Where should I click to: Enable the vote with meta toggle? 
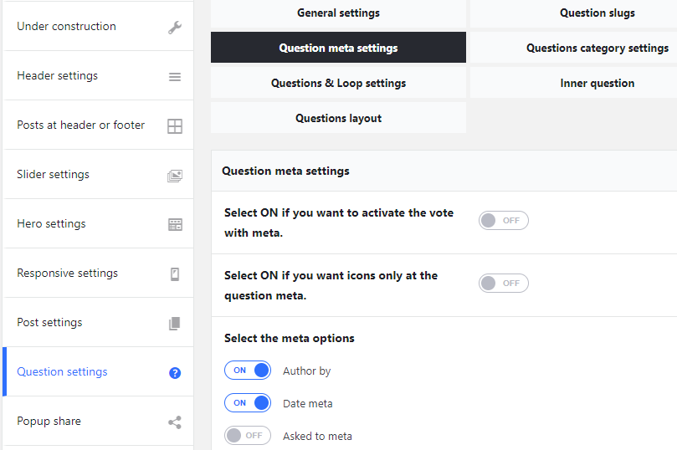point(504,221)
